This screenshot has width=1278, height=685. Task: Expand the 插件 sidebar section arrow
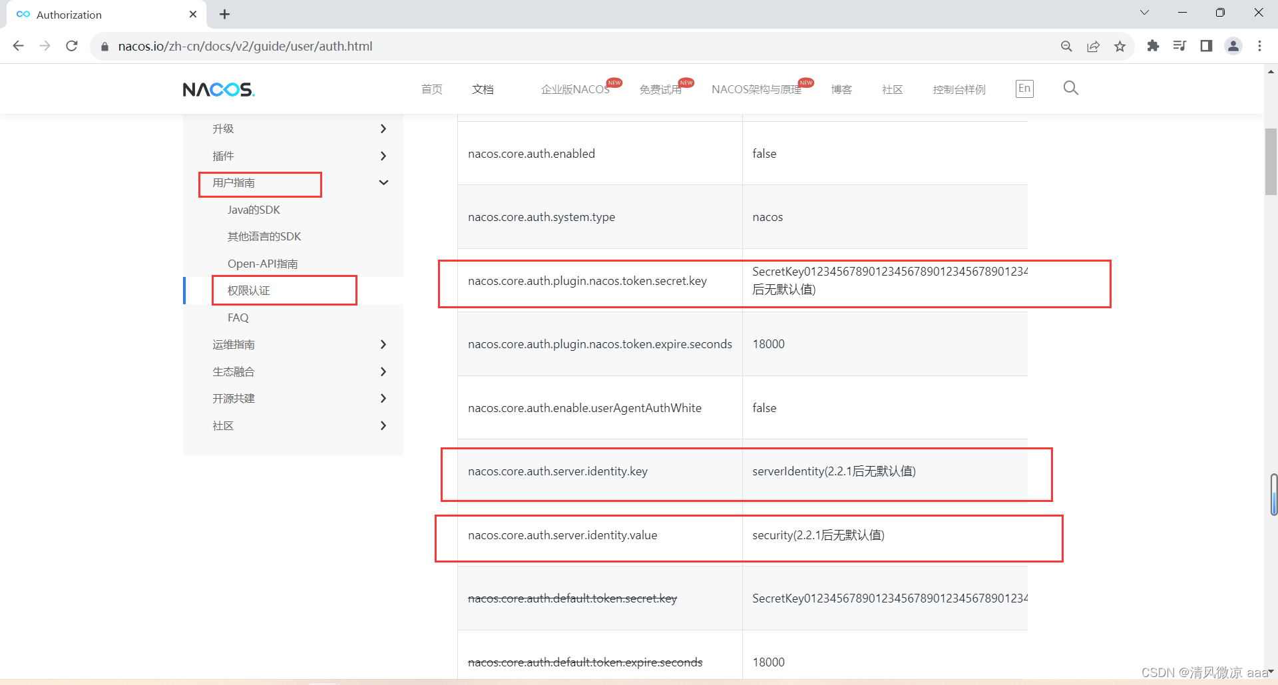tap(383, 156)
